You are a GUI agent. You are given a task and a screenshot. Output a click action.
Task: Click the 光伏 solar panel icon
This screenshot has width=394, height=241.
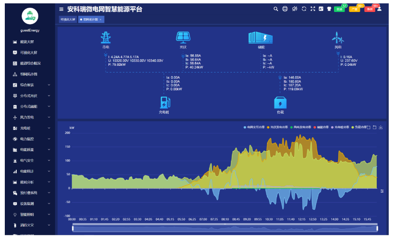(x=183, y=37)
